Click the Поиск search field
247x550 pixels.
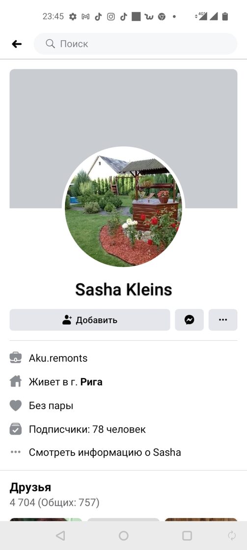[x=136, y=44]
